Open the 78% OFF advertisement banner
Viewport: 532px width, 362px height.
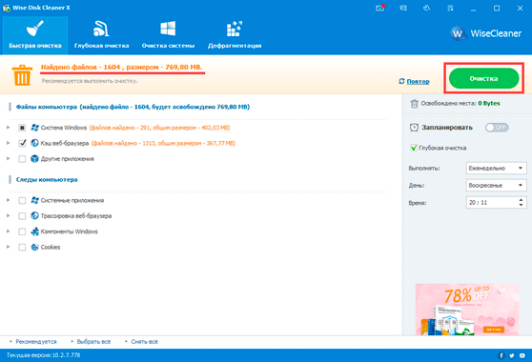[467, 310]
